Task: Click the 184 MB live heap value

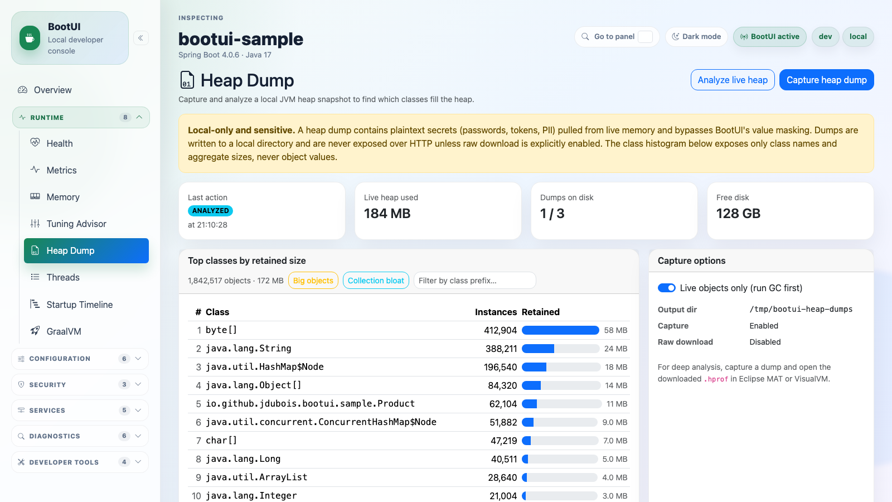Action: [x=387, y=214]
